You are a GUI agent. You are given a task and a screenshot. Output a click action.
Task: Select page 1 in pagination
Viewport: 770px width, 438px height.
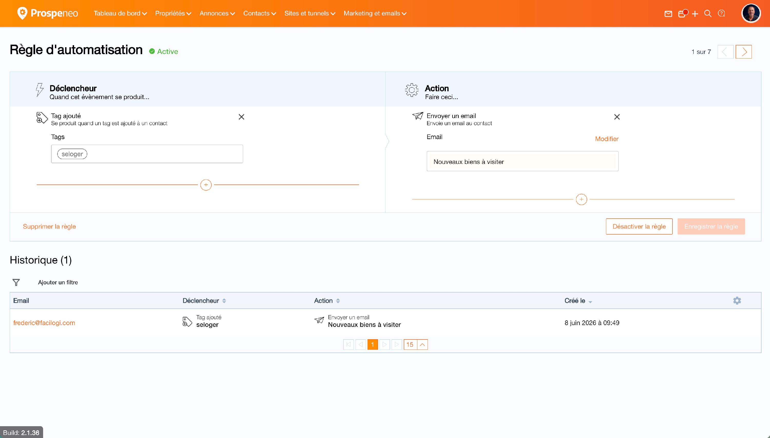(x=372, y=344)
